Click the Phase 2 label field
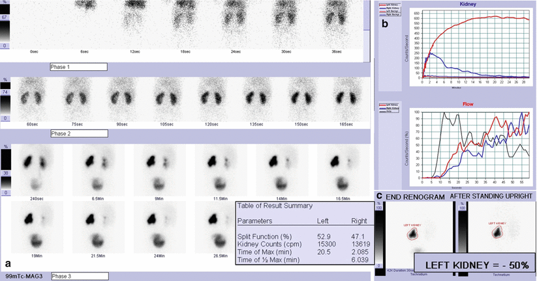 click(78, 133)
